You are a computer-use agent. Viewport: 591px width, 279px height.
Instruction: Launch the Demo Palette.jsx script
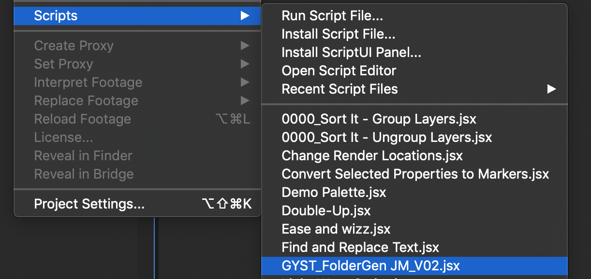(x=414, y=193)
